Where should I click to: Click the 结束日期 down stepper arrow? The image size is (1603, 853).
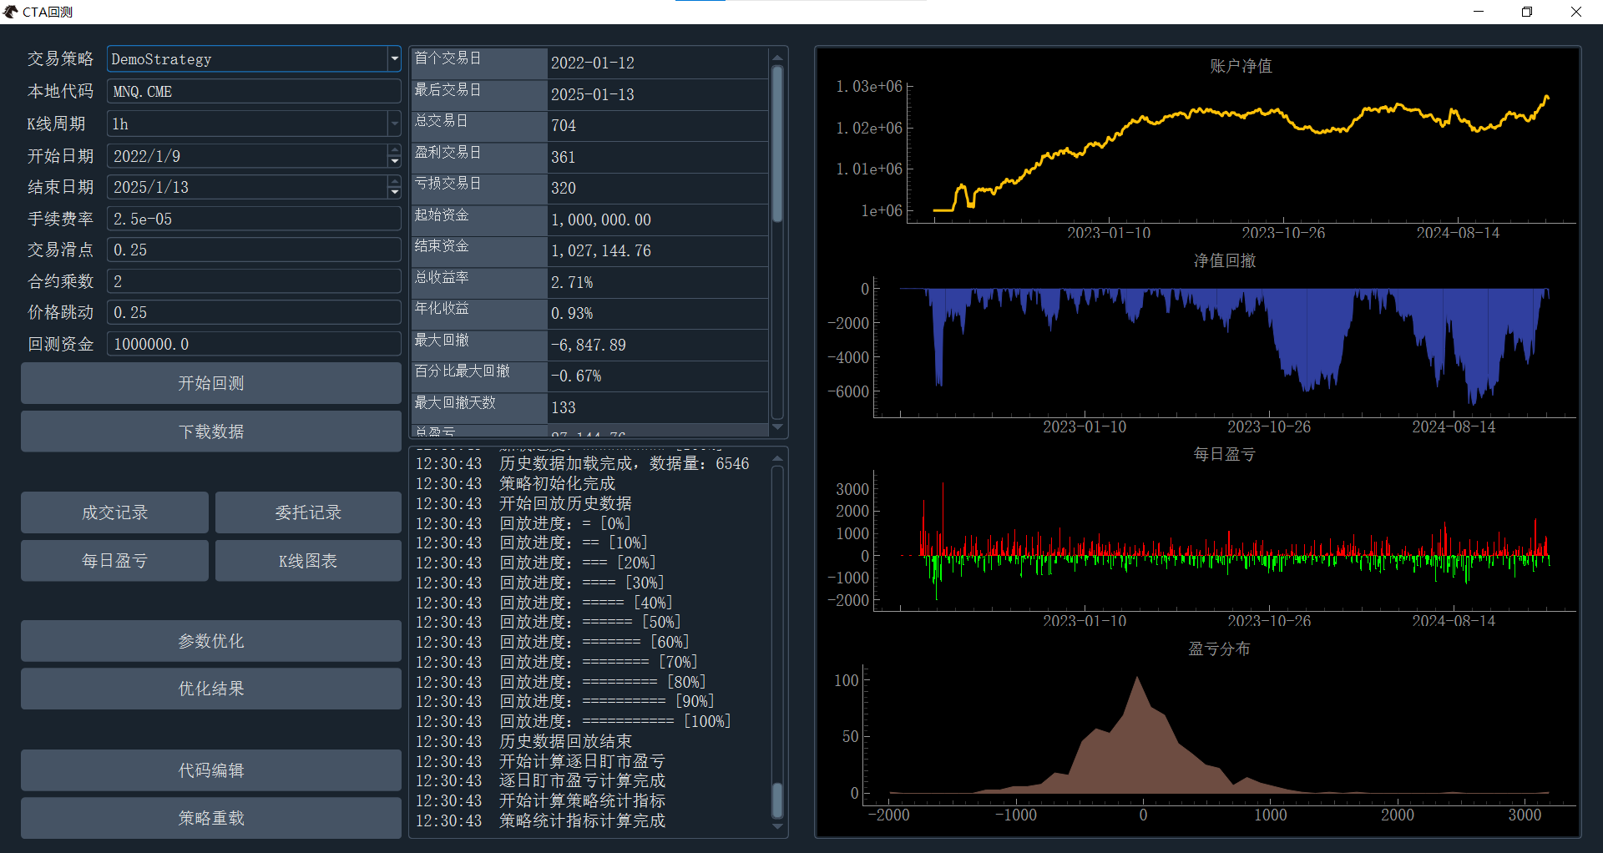394,194
